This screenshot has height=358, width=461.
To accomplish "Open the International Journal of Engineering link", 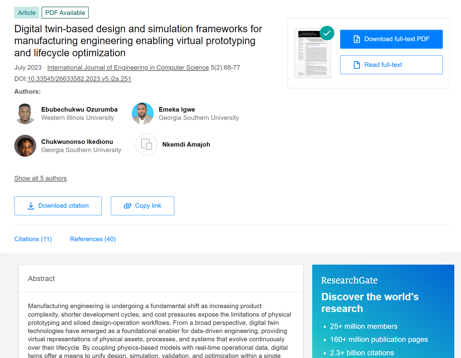I will tap(128, 68).
